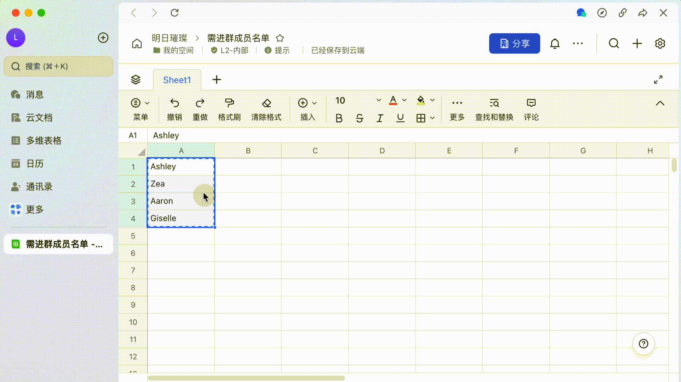Switch to the Sheet1 tab
Image resolution: width=681 pixels, height=382 pixels.
click(x=177, y=80)
